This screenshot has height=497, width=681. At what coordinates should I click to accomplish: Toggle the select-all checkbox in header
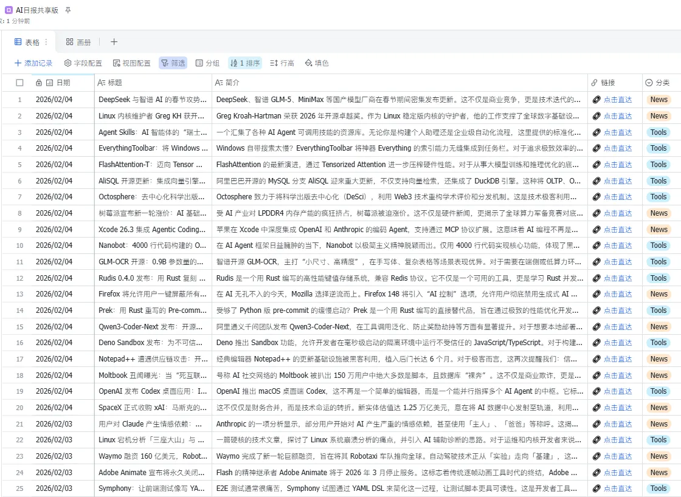[19, 83]
